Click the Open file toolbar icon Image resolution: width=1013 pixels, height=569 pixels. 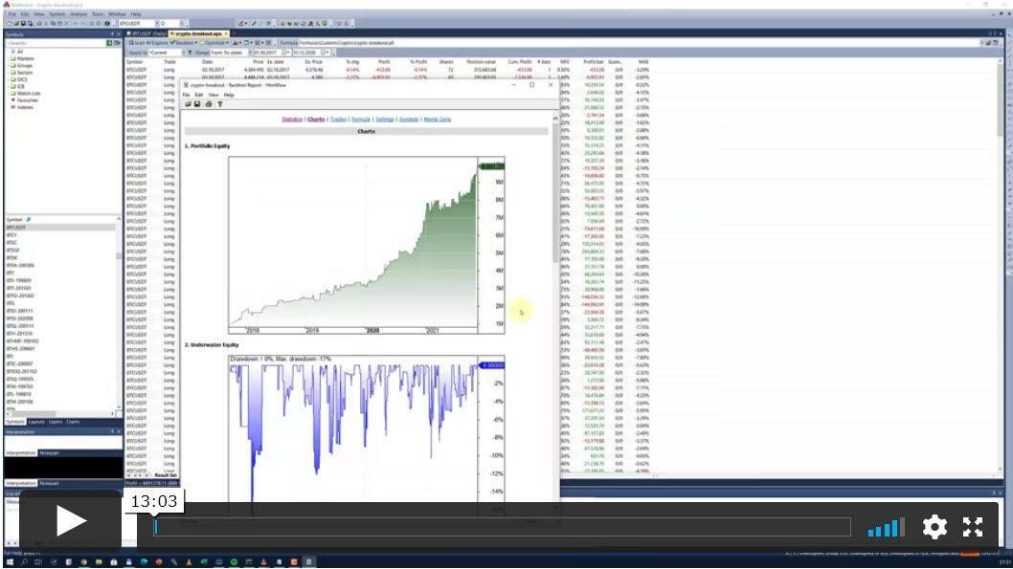(16, 23)
